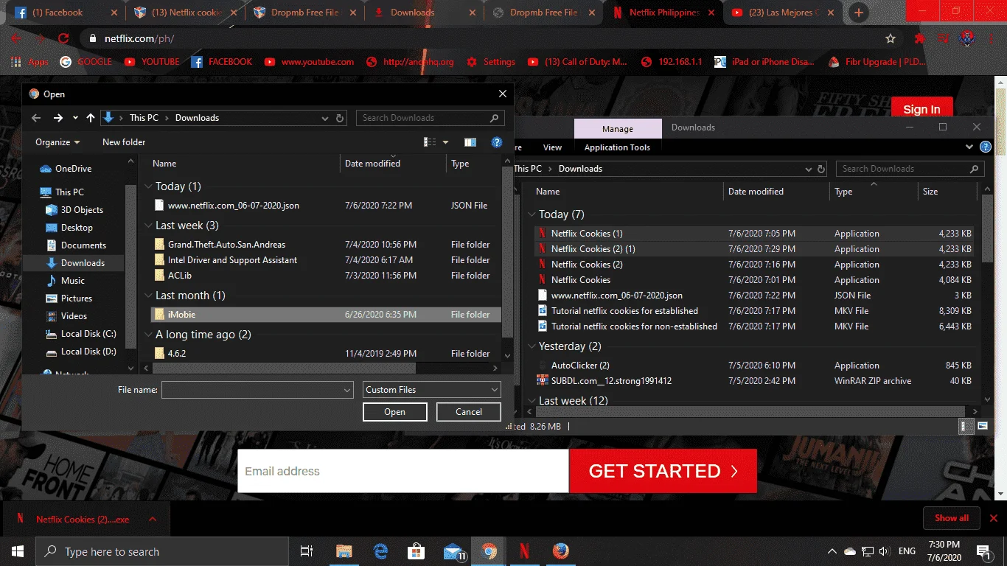Launch Firefox from the taskbar
This screenshot has width=1007, height=566.
point(560,551)
